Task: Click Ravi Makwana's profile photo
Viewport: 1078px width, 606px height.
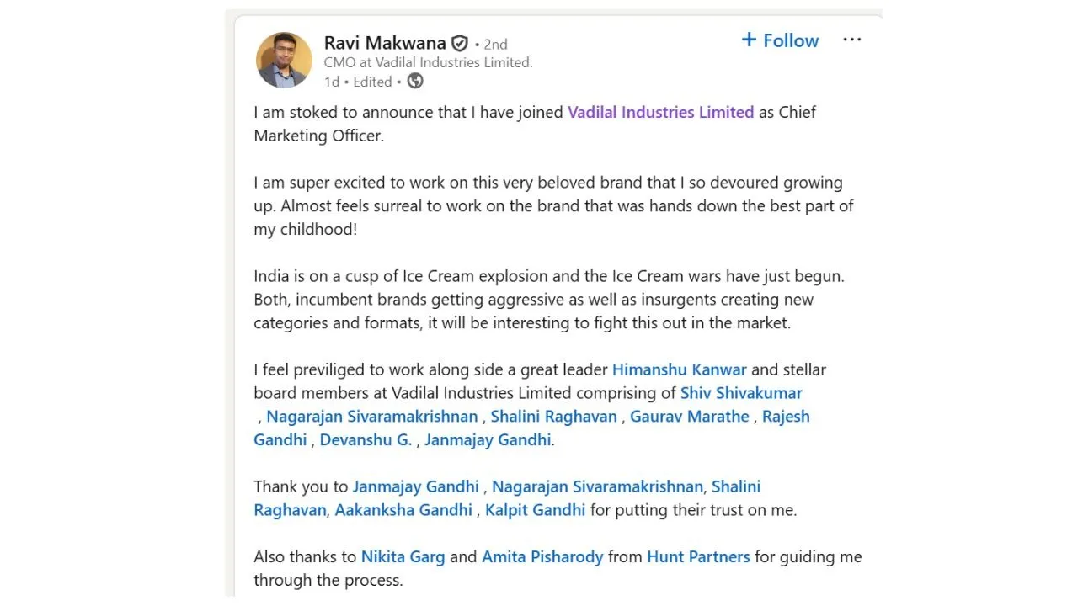Action: pyautogui.click(x=284, y=60)
